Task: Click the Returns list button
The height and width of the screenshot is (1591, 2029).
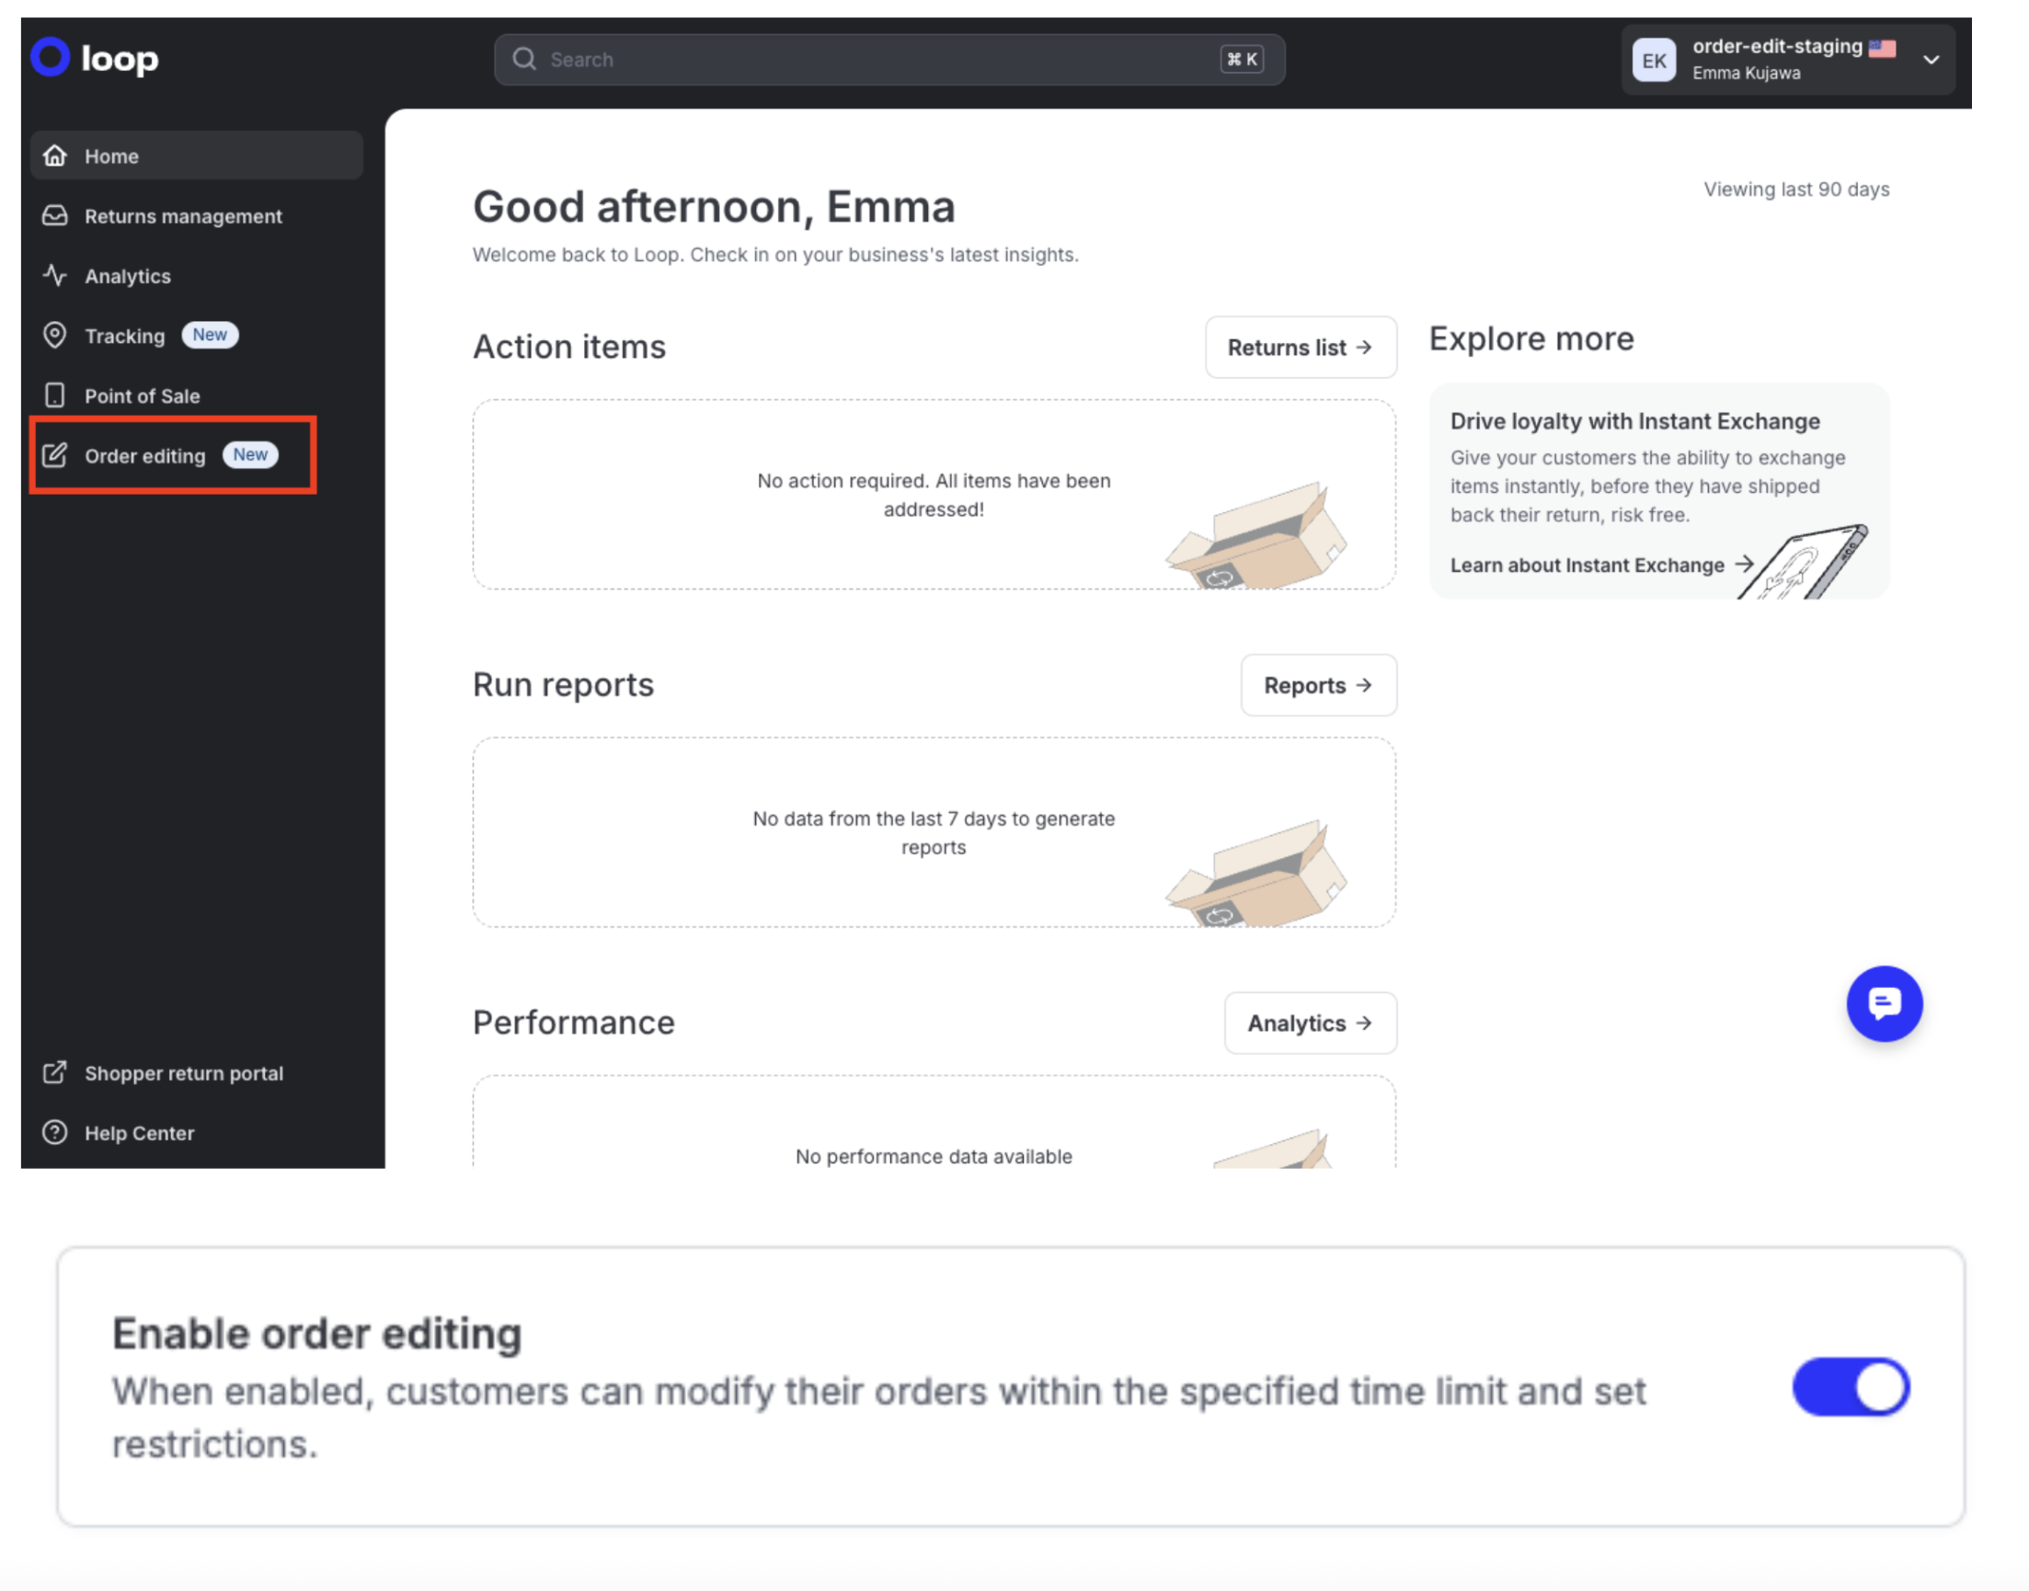Action: [x=1300, y=348]
